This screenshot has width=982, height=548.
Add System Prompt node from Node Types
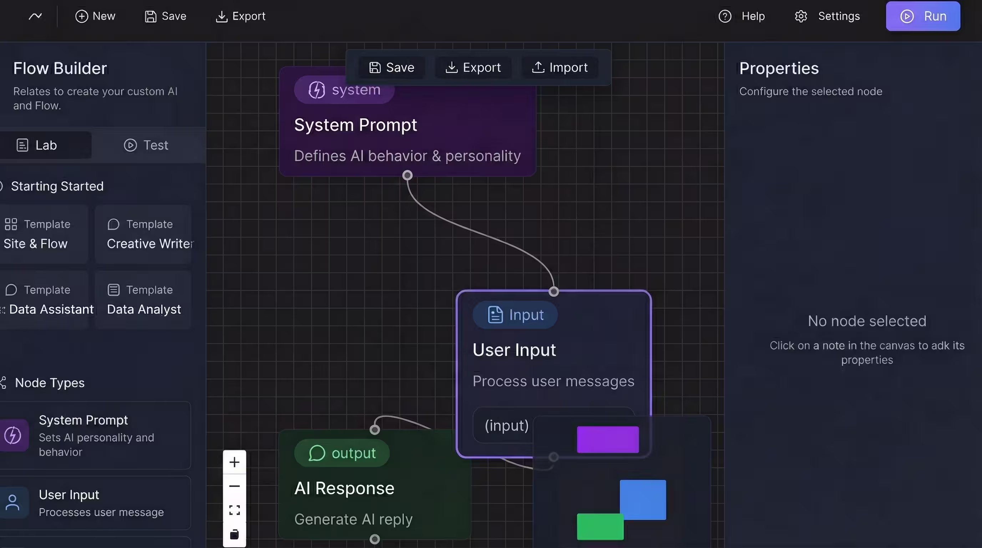(x=95, y=435)
